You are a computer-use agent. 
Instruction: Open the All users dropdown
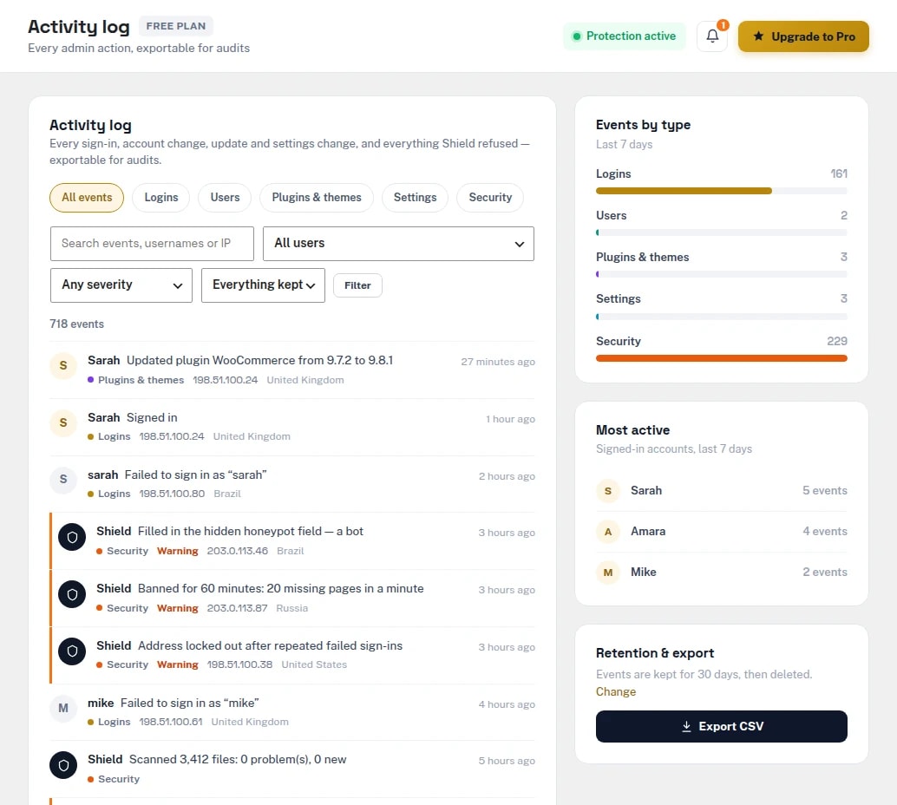point(398,244)
